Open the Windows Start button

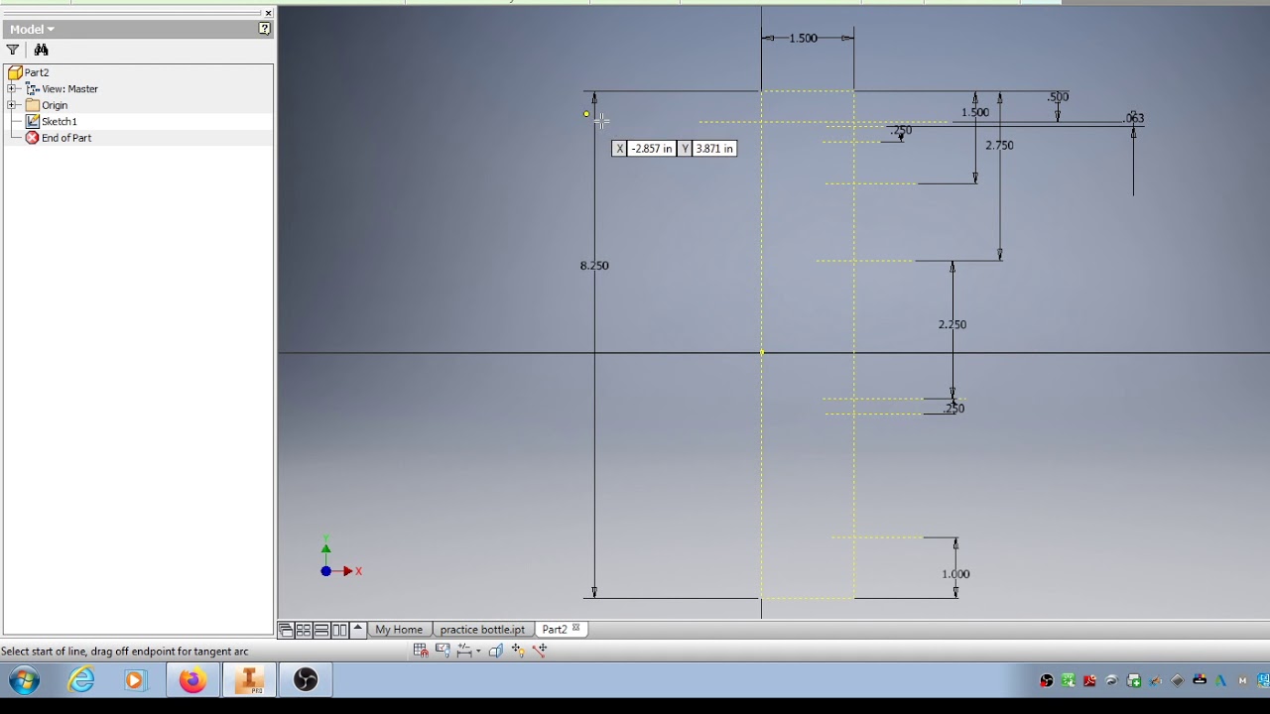tap(25, 680)
